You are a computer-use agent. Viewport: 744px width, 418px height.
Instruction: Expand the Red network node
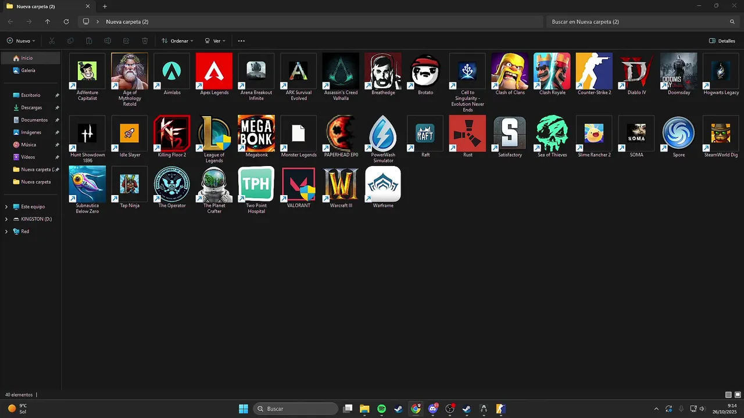(6, 231)
